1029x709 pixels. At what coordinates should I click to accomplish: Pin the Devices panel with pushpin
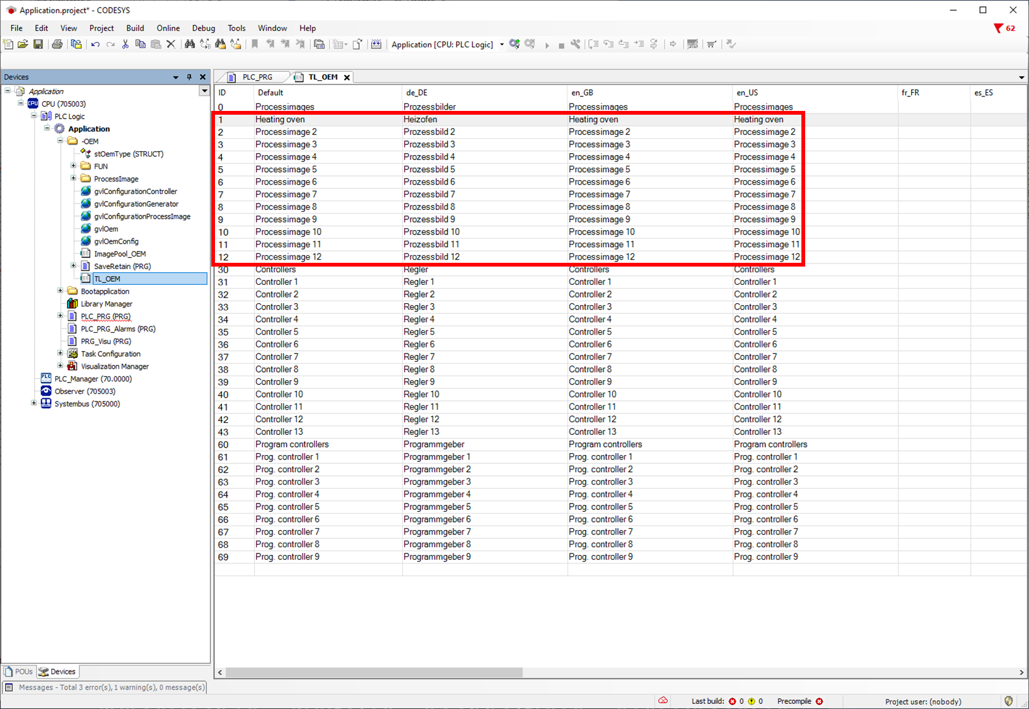point(189,77)
